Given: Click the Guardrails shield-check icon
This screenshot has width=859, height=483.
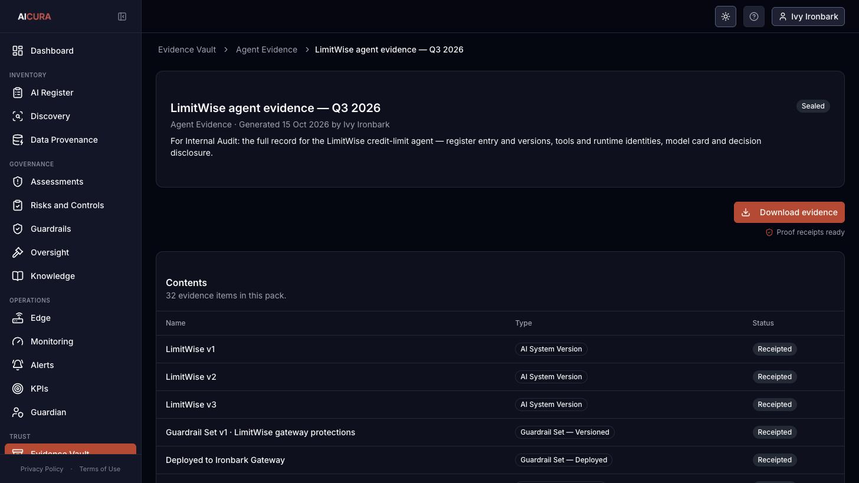Looking at the screenshot, I should coord(18,229).
